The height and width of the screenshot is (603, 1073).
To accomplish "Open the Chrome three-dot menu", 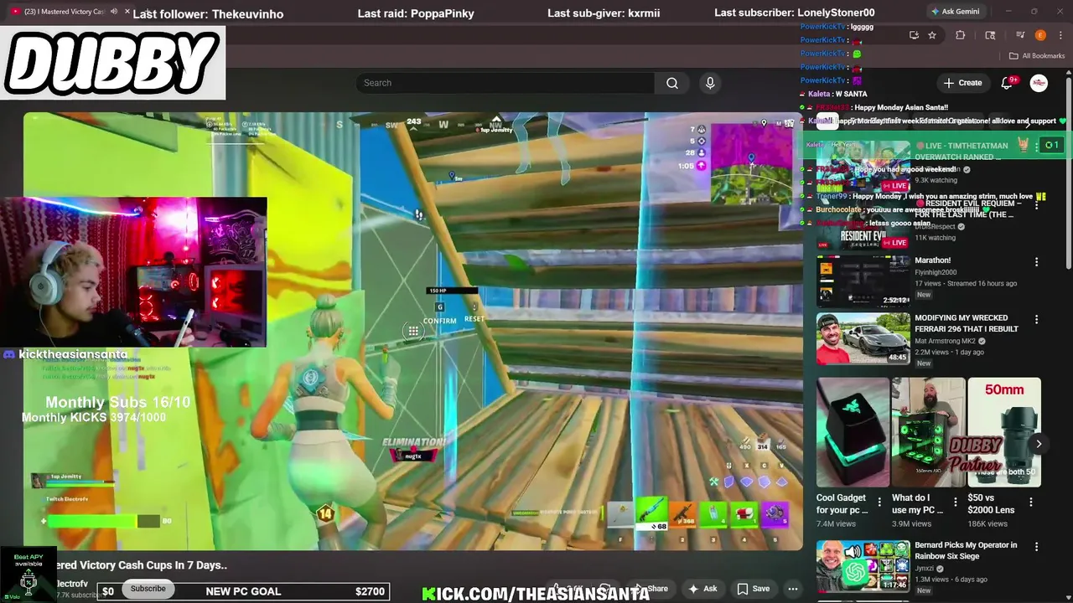I will click(1059, 35).
